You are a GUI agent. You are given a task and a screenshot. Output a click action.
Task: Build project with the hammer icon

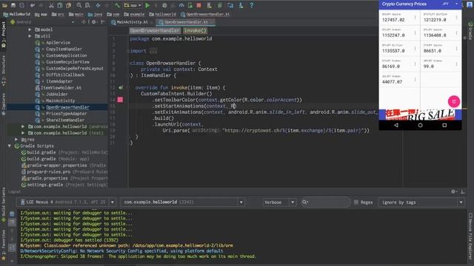tap(117, 5)
